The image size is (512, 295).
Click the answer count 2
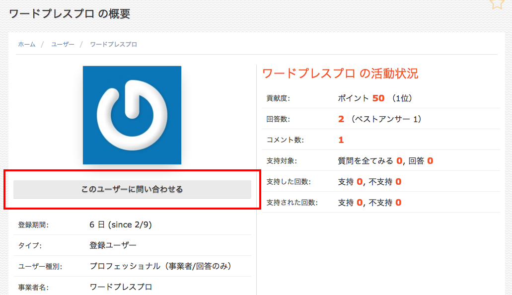[x=341, y=119]
